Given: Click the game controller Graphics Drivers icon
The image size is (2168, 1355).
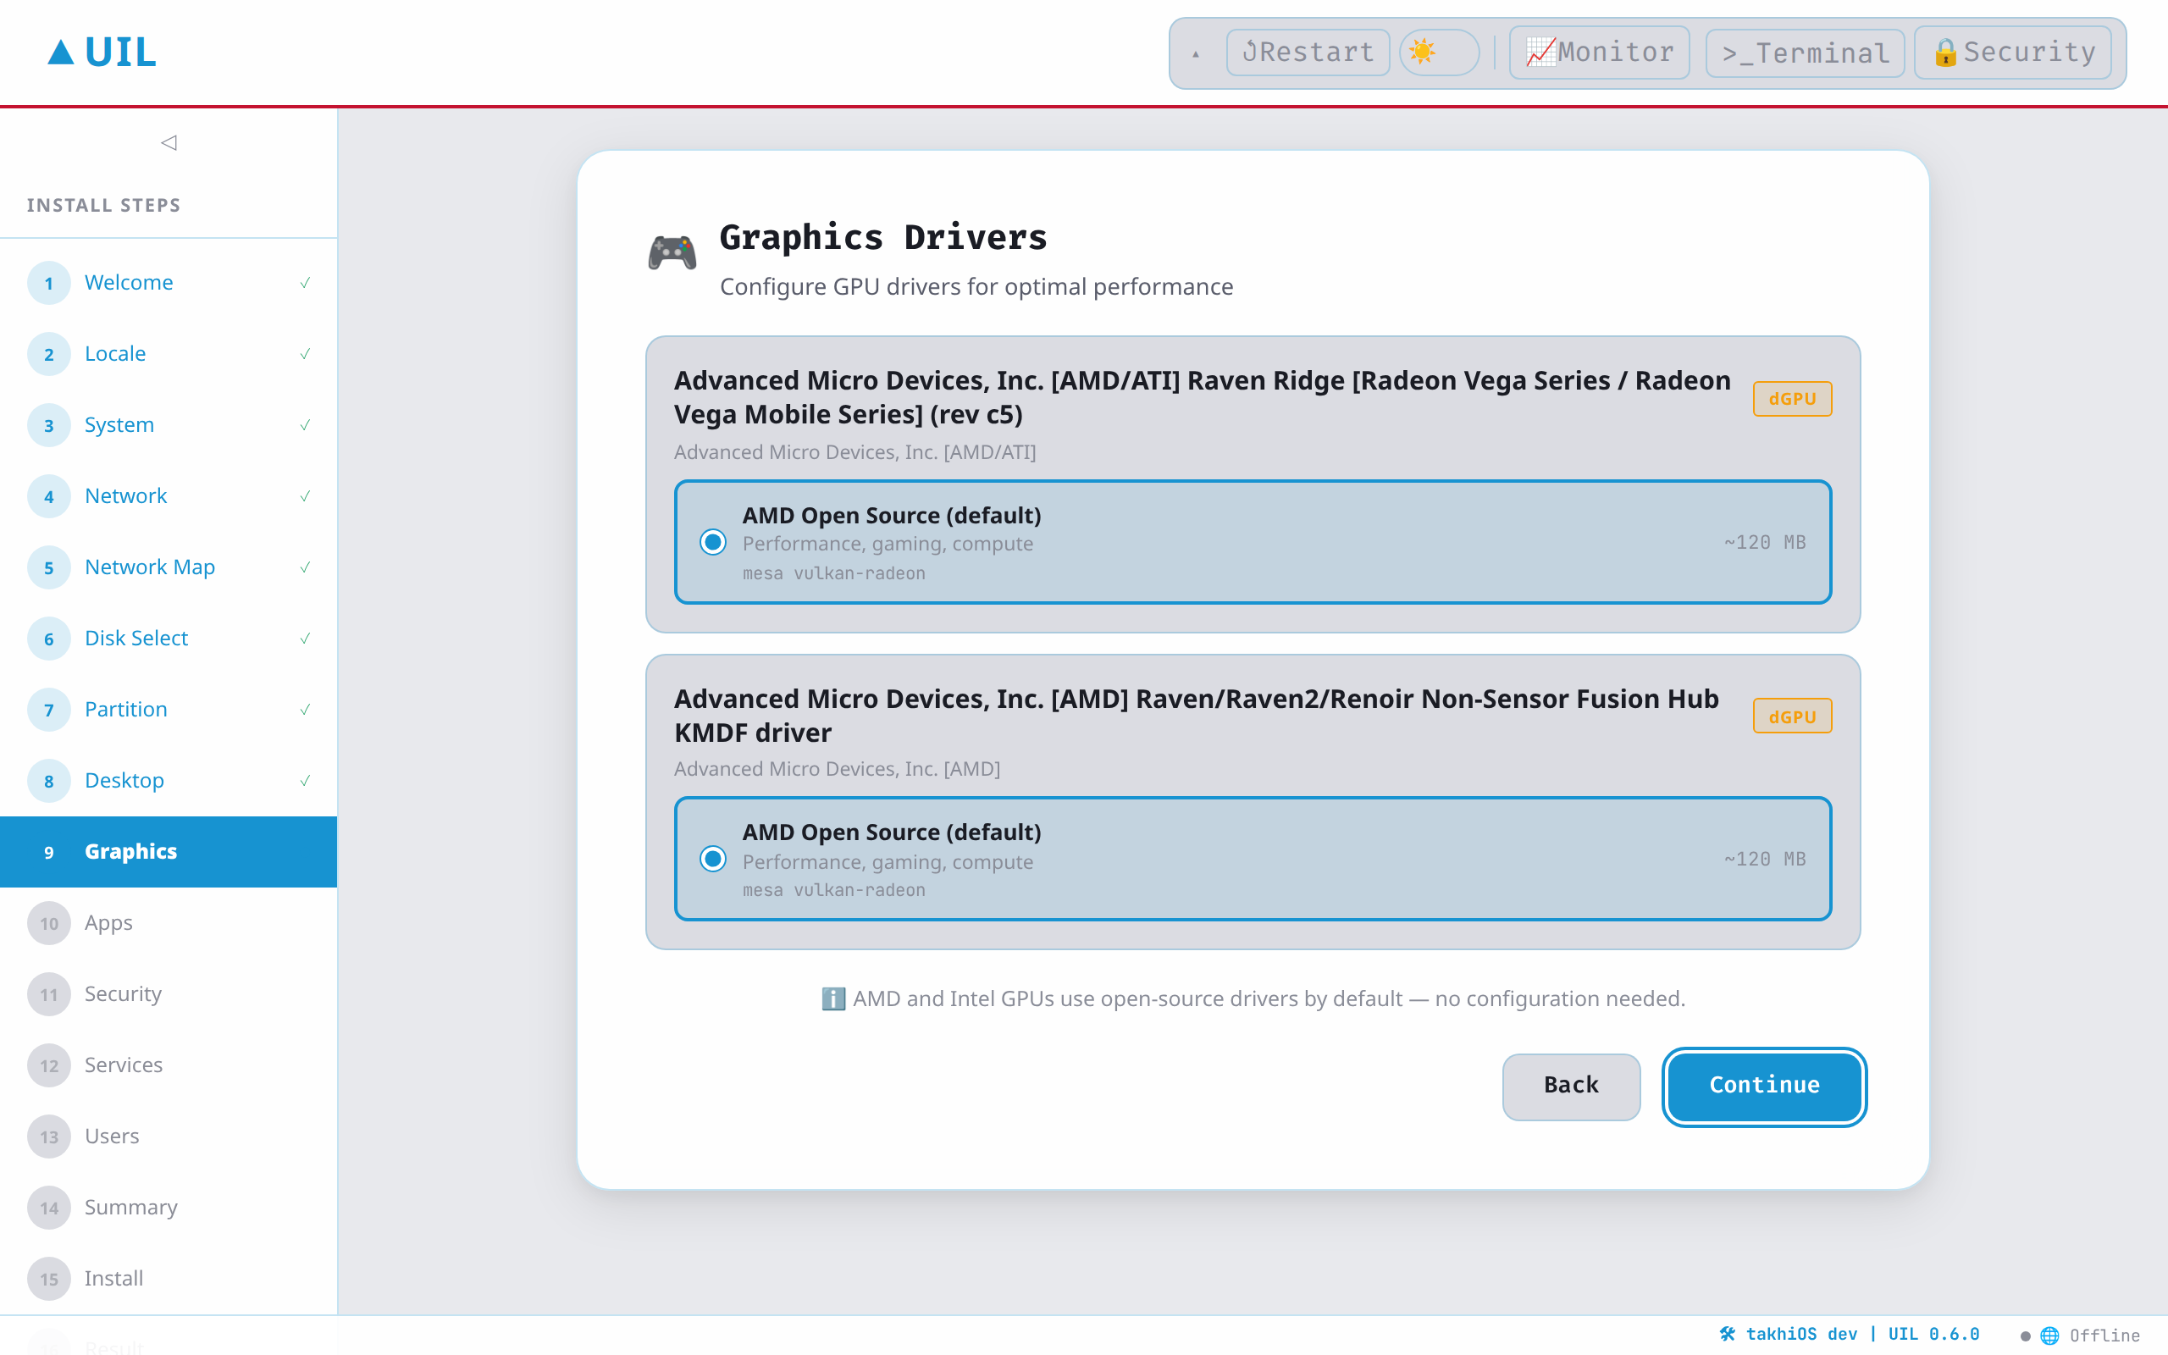Looking at the screenshot, I should point(672,252).
